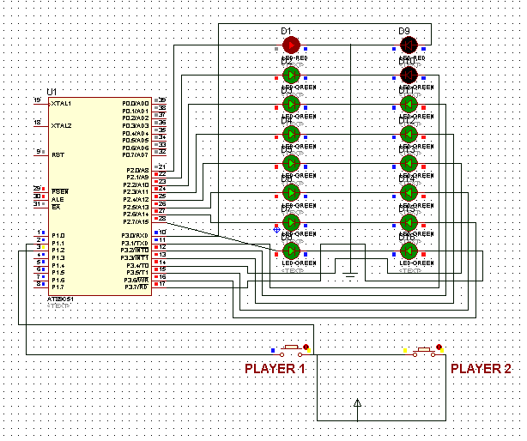
Task: Select the power terminal arrow below the buttons
Action: [x=358, y=403]
